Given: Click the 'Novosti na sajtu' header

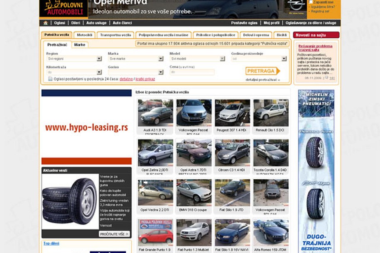Looking at the screenshot, I should 316,35.
